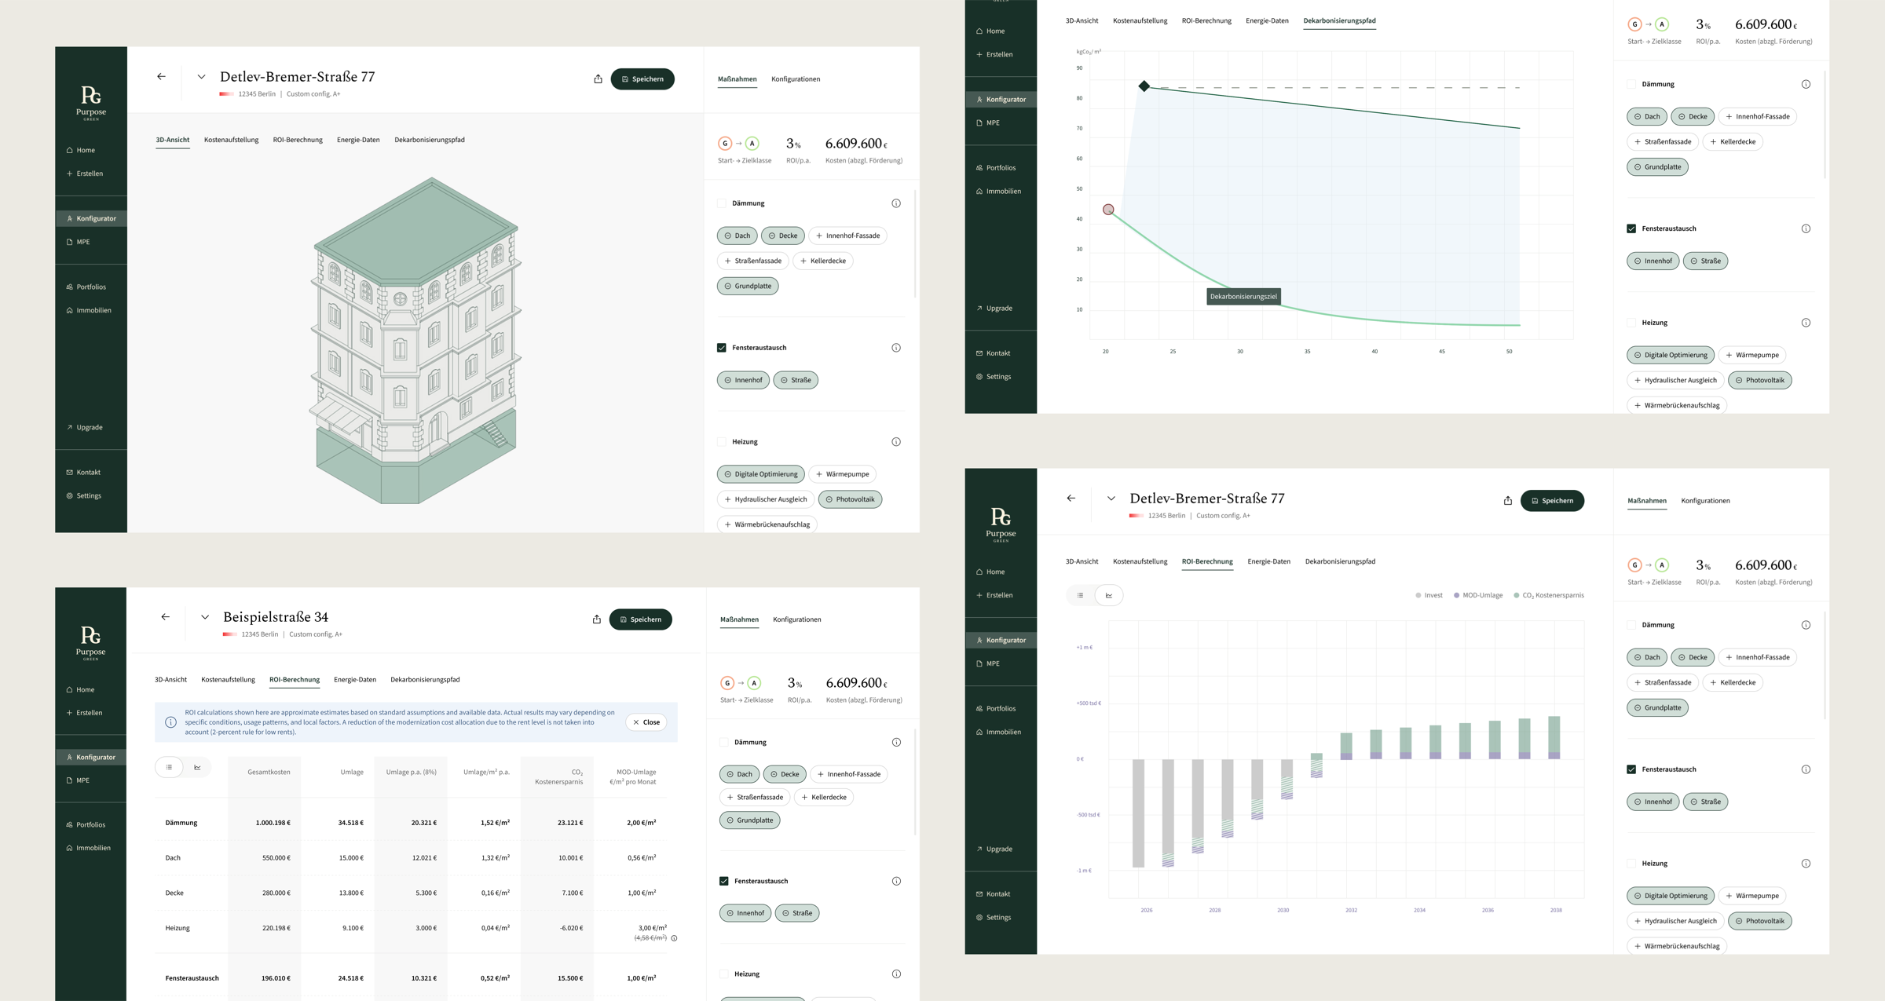Switch the ROI table to chart view
This screenshot has width=1885, height=1001.
coord(197,767)
